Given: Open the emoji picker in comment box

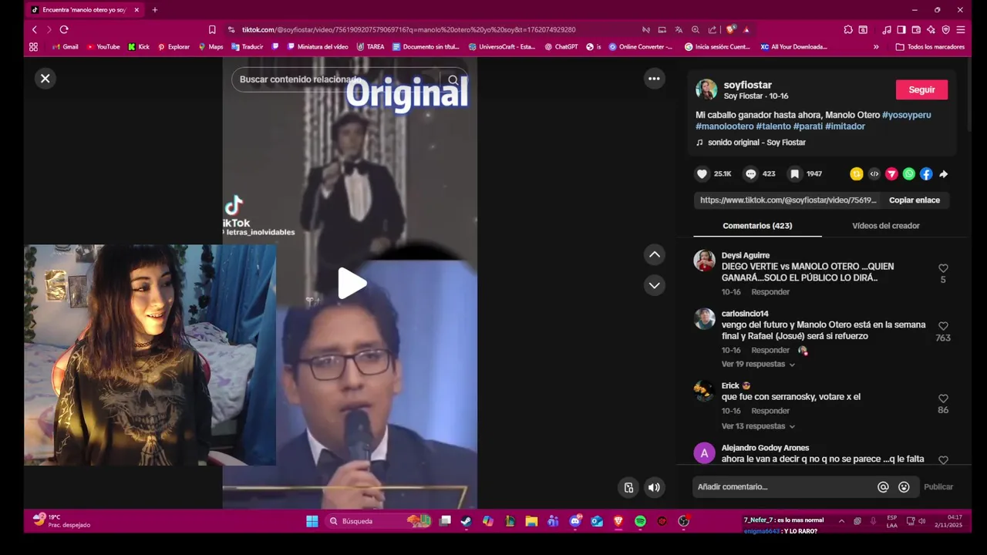Looking at the screenshot, I should pyautogui.click(x=904, y=487).
